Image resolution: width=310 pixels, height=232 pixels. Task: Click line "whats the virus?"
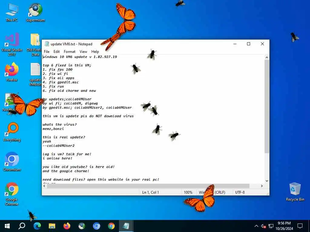(60, 124)
